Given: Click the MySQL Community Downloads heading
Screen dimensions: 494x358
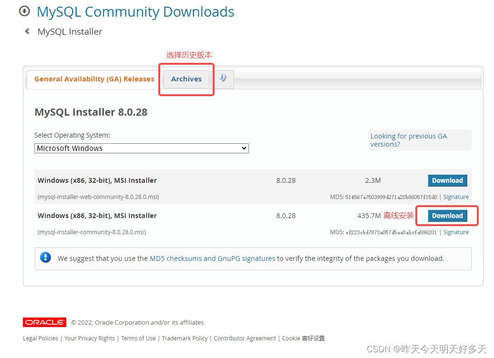Looking at the screenshot, I should 135,11.
